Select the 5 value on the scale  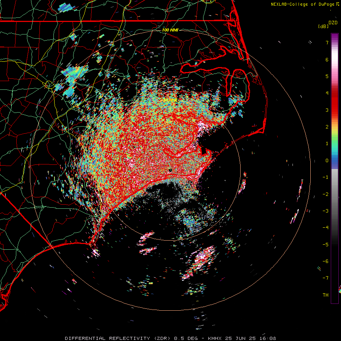(327, 76)
